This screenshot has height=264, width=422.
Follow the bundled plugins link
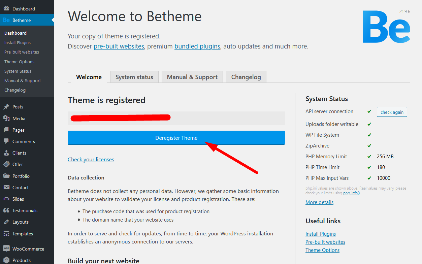[197, 46]
